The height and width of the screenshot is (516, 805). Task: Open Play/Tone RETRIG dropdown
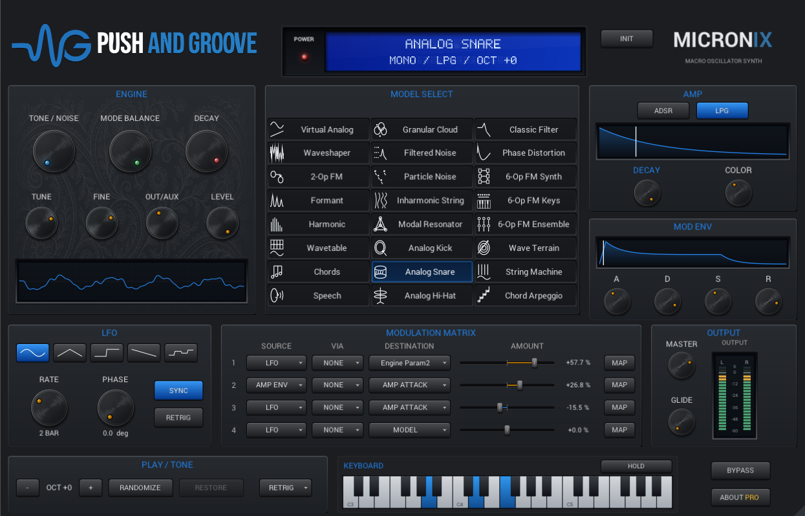tap(285, 488)
